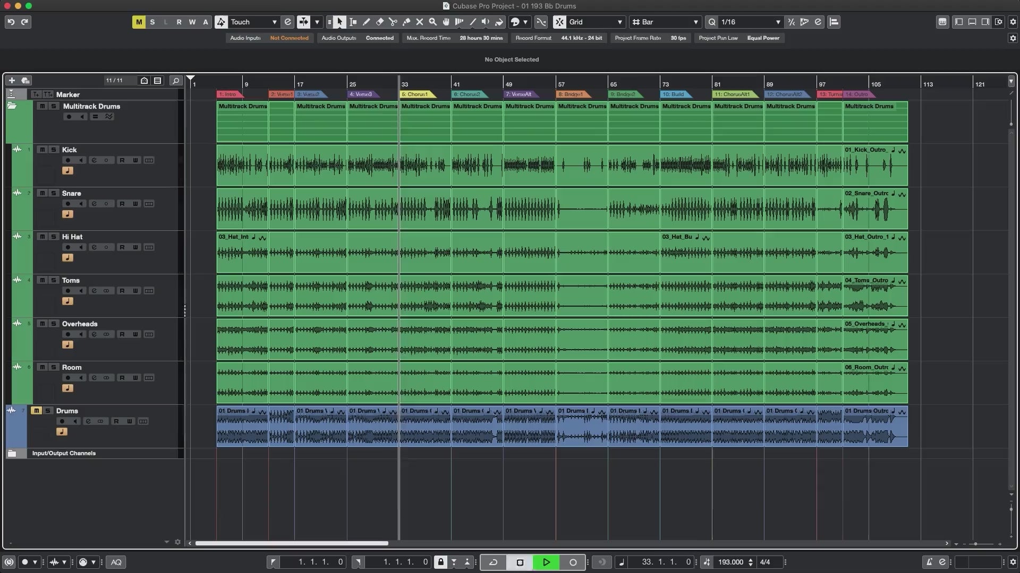Toggle Snap on/off button
Screen dimensions: 1020x573
pos(559,22)
